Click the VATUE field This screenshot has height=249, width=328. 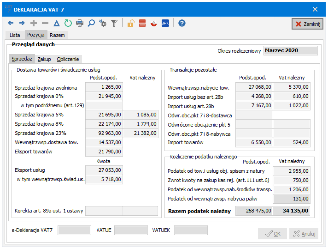click(x=131, y=231)
